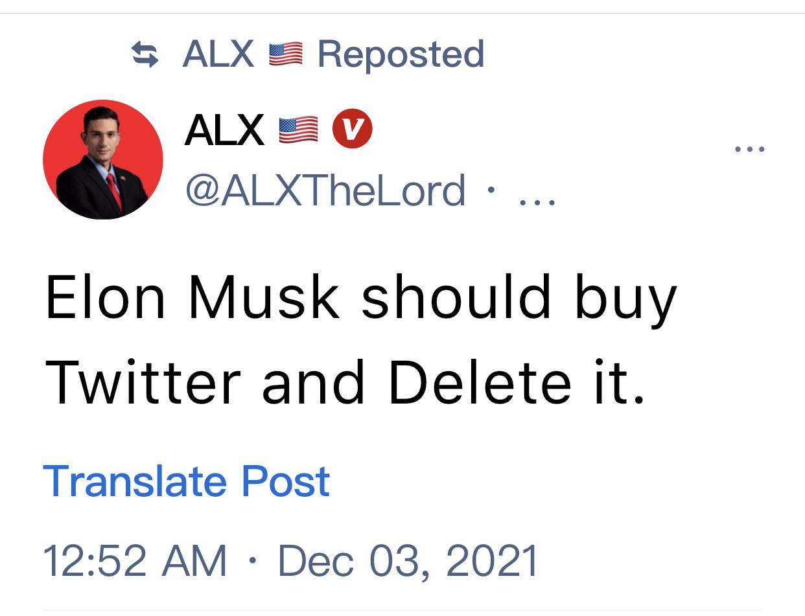Viewport: 805px width, 616px height.
Task: Click the word "Twitter" in the post
Action: pyautogui.click(x=143, y=383)
